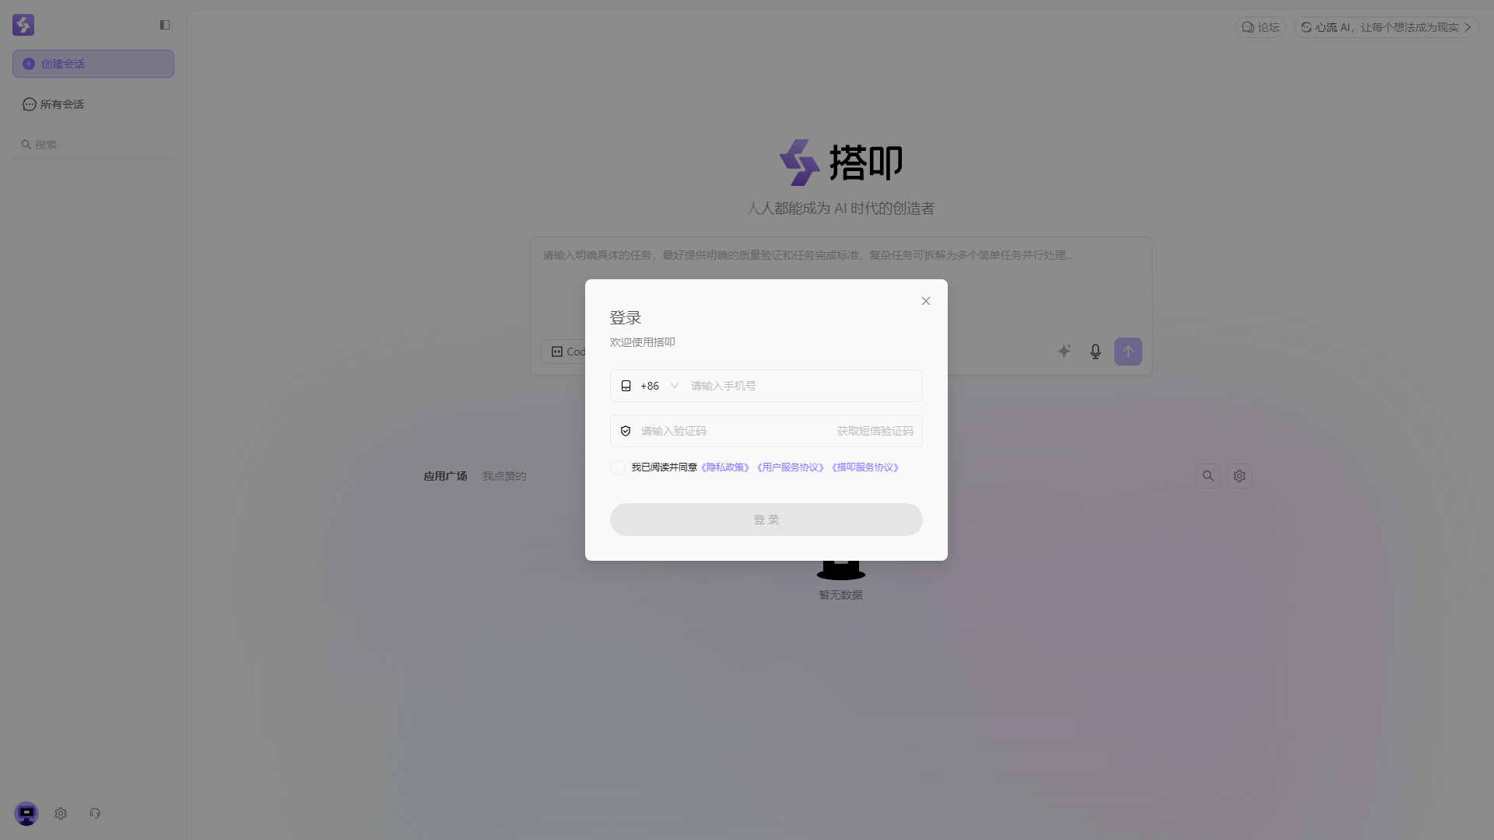Click the 登录 submit button
1494x840 pixels.
pos(766,520)
